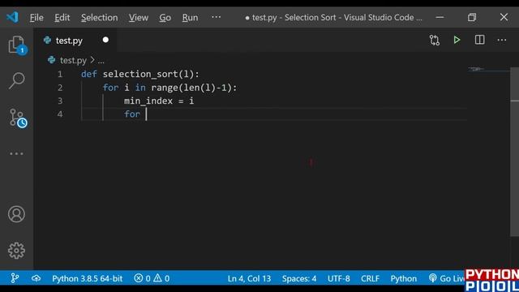Click Go Live broadcast button
This screenshot has width=519, height=292.
pyautogui.click(x=447, y=278)
